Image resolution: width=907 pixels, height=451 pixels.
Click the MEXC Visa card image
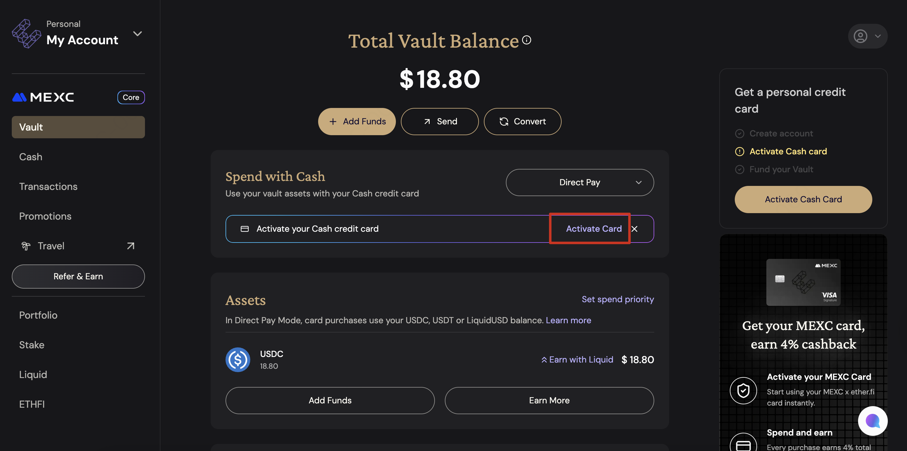(803, 282)
